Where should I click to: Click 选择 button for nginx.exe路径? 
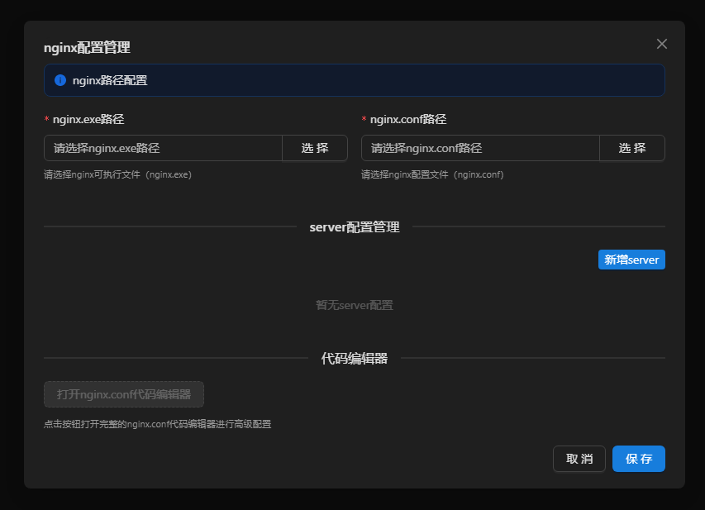(x=315, y=148)
